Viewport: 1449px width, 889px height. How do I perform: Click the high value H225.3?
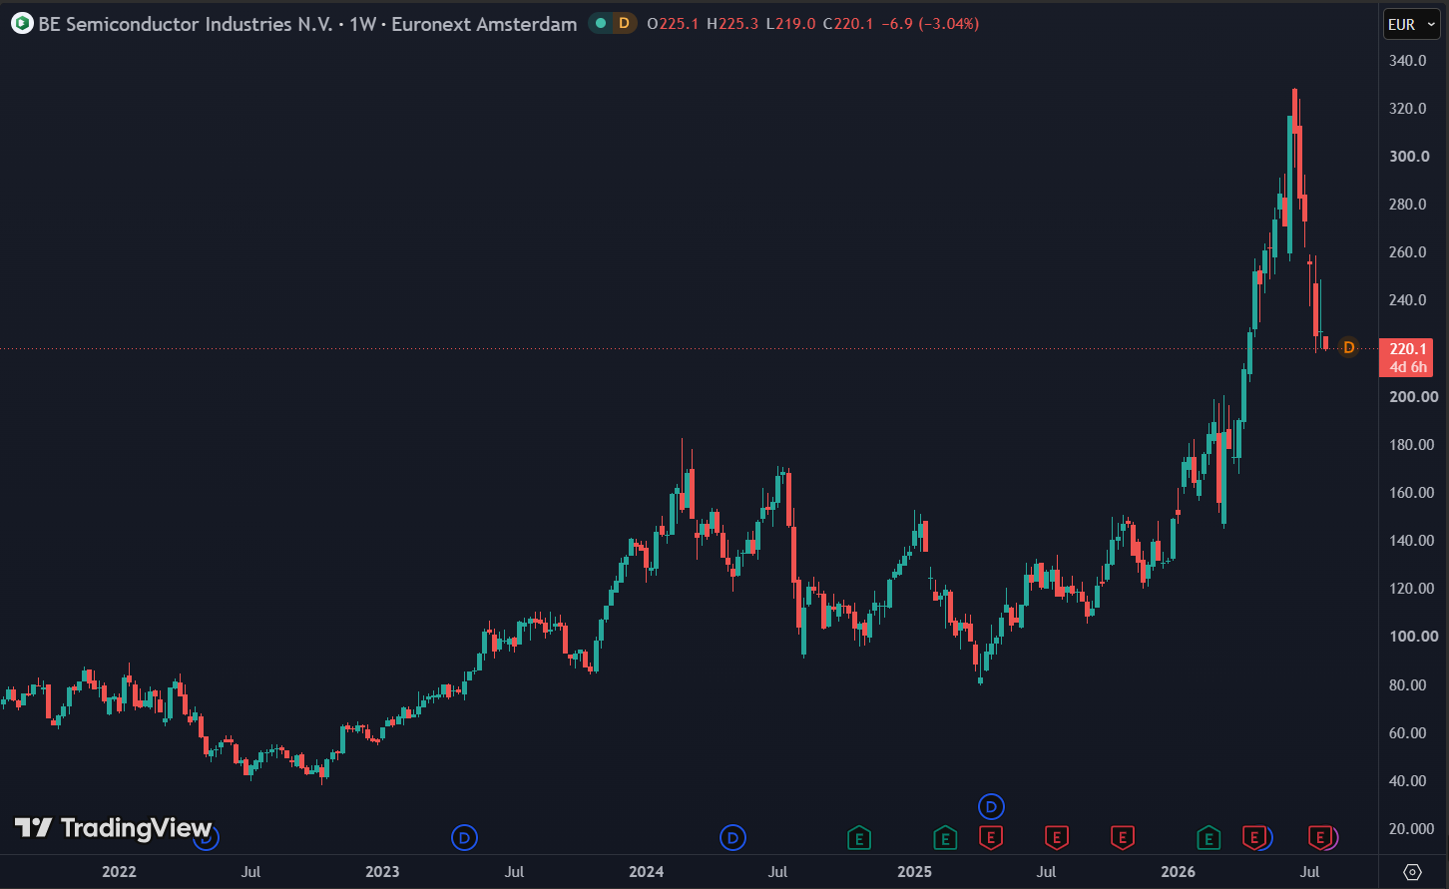[x=731, y=24]
